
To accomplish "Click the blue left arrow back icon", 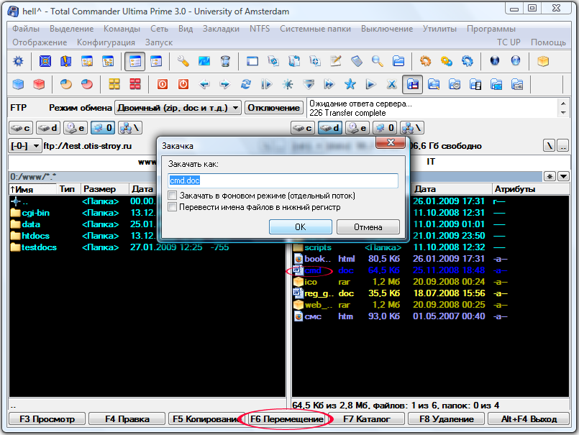I will pos(204,85).
